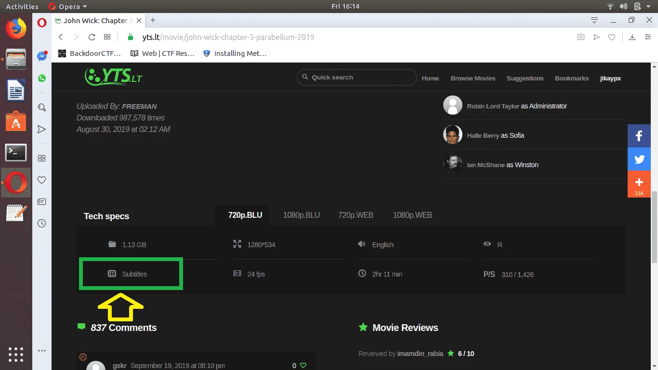Open Halle Berry's cast page

click(x=483, y=135)
